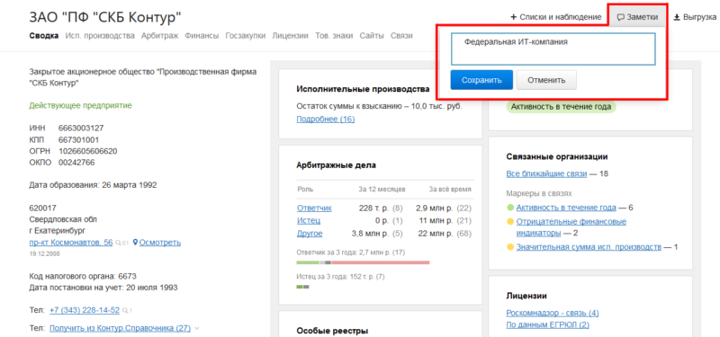Select the Лицензии tab
The width and height of the screenshot is (720, 337).
(x=290, y=35)
